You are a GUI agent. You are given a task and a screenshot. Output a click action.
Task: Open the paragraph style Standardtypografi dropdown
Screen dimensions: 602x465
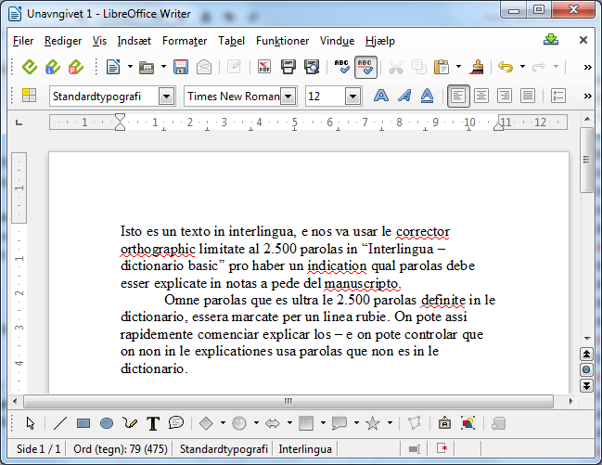pos(167,97)
